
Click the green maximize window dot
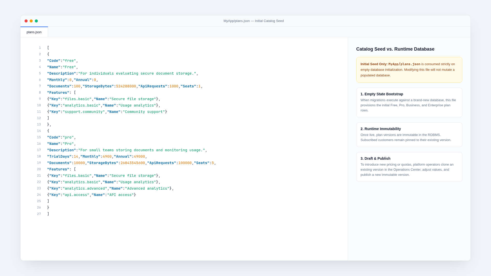pos(36,21)
